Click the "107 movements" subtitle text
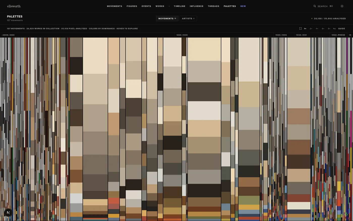 pyautogui.click(x=15, y=20)
